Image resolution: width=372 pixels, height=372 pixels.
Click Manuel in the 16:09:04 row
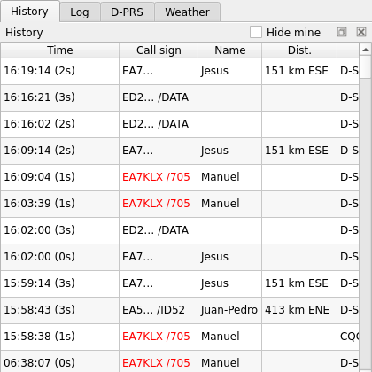coord(229,177)
